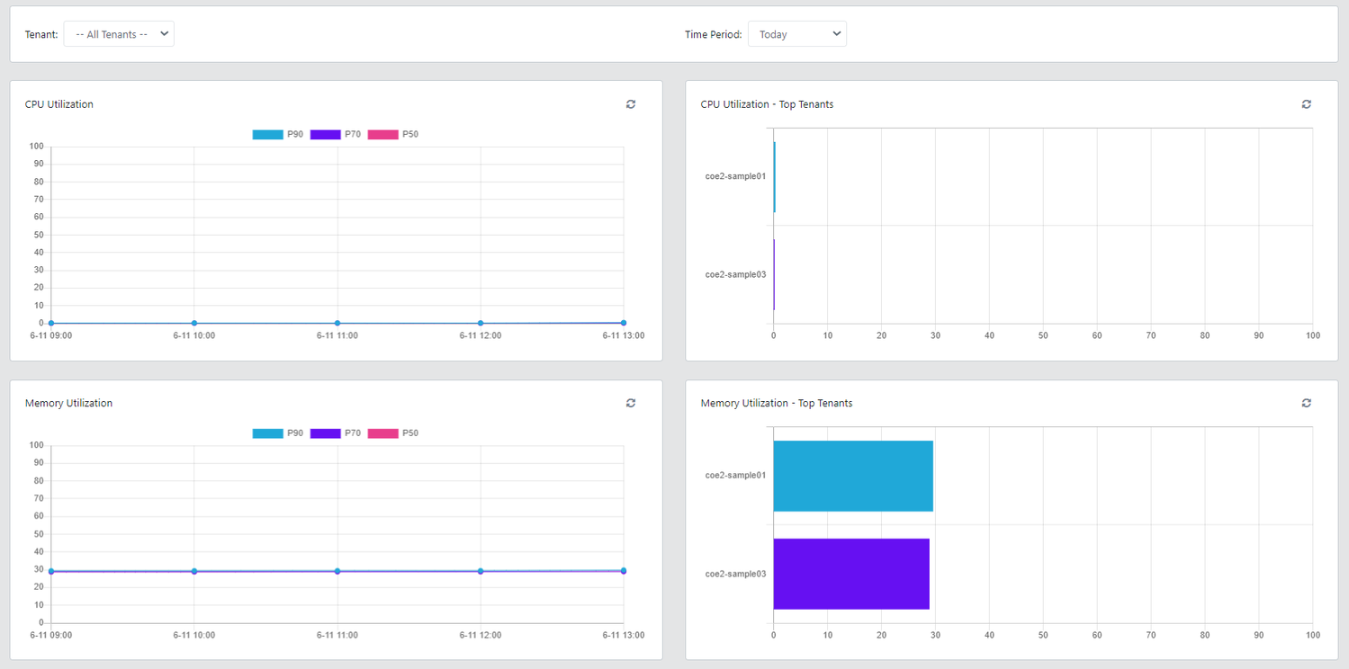Select the 6-11 13:00 memory data point
This screenshot has width=1349, height=669.
[x=623, y=571]
